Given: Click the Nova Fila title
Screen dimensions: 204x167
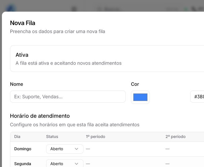Looking at the screenshot, I should coord(23,23).
